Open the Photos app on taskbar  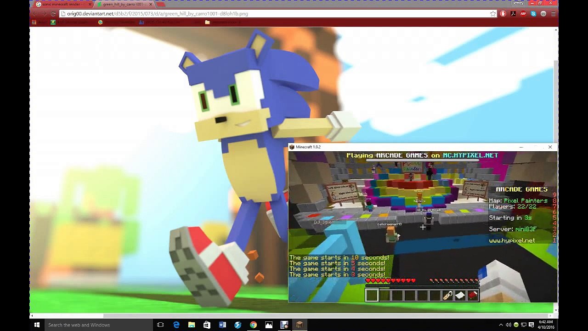[x=269, y=325]
